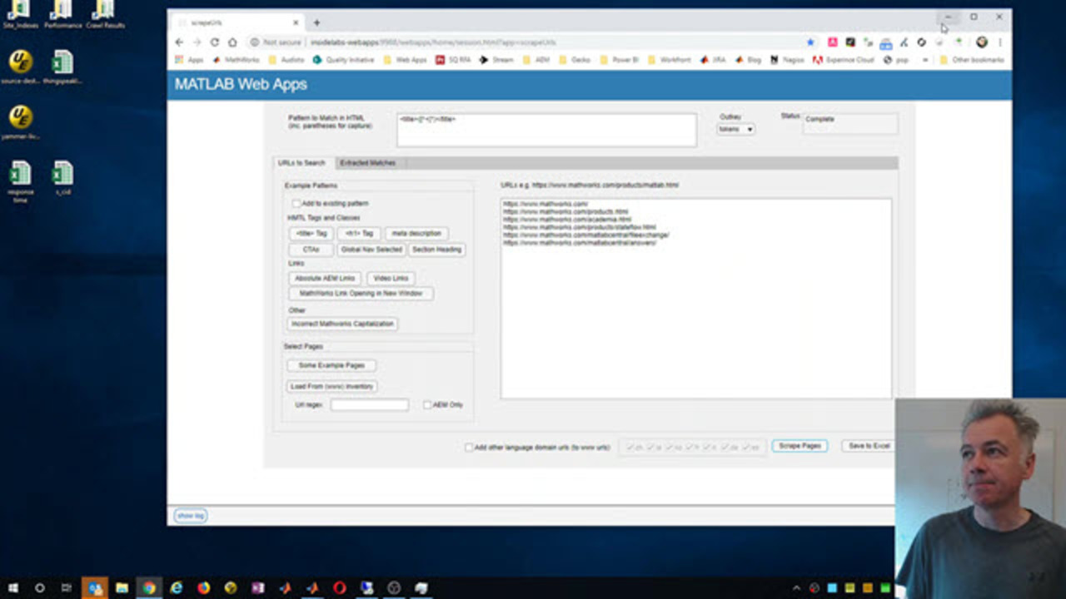The width and height of the screenshot is (1066, 599).
Task: Click the Save to Excel button
Action: 868,446
